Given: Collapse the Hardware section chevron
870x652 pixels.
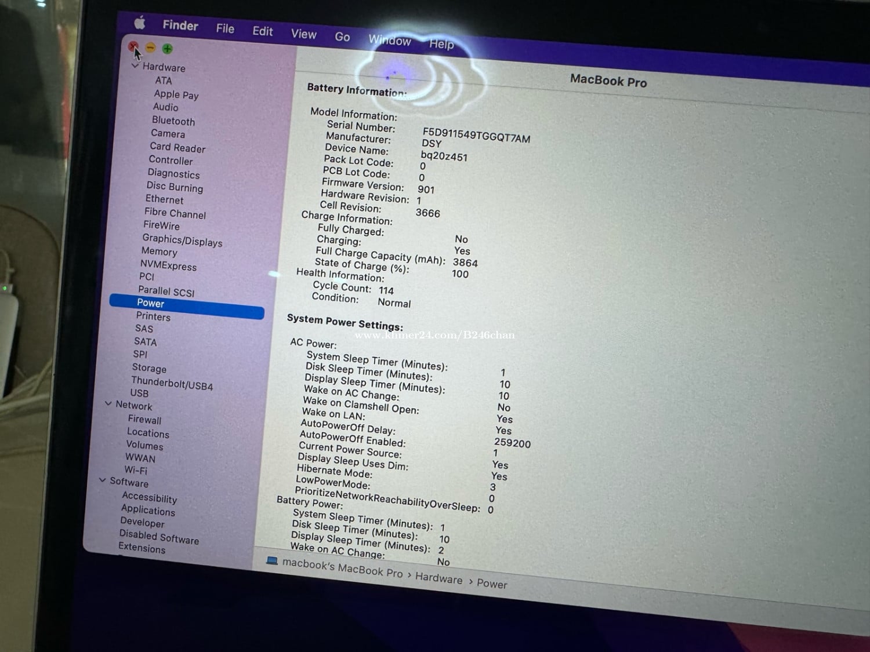Looking at the screenshot, I should 135,66.
